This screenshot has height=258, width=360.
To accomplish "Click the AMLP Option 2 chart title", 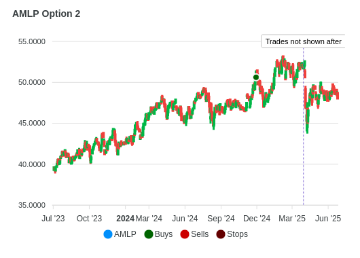I will (x=46, y=14).
